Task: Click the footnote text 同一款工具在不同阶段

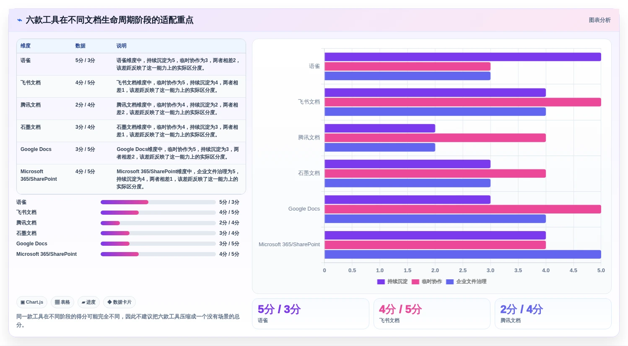Action: [x=128, y=320]
